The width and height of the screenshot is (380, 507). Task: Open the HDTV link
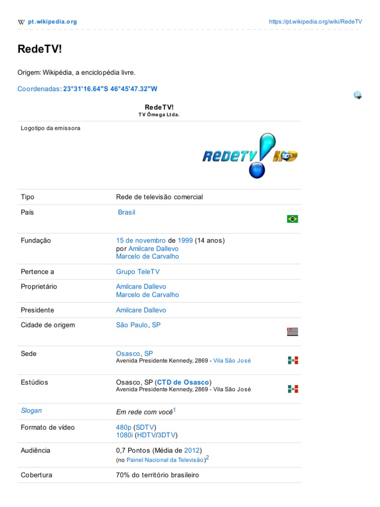pyautogui.click(x=146, y=435)
